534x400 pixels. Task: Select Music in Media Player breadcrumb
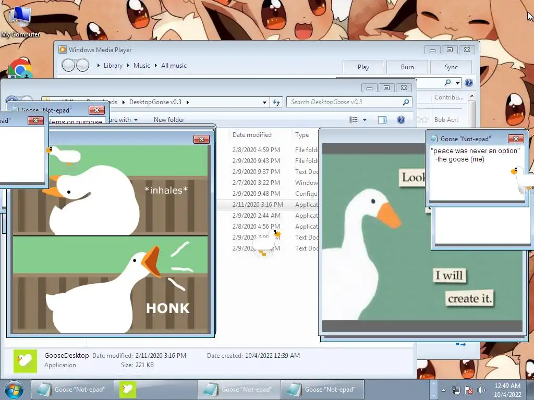coord(142,65)
